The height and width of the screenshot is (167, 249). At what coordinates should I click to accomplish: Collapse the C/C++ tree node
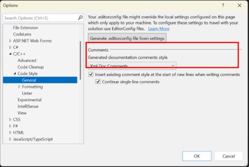(x=10, y=54)
